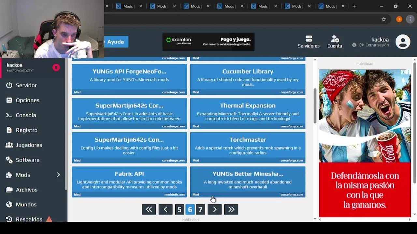
Task: Click the exaroton banner ad
Action: point(208,42)
